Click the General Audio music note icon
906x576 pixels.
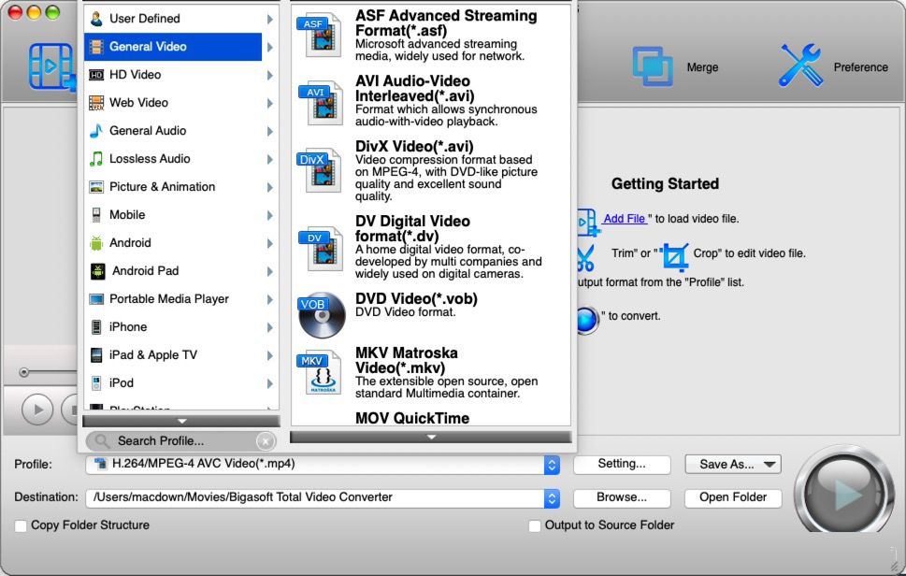[x=96, y=131]
